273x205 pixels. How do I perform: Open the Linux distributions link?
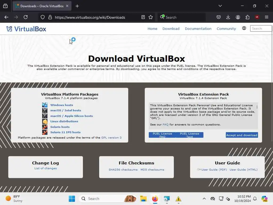tap(64, 121)
